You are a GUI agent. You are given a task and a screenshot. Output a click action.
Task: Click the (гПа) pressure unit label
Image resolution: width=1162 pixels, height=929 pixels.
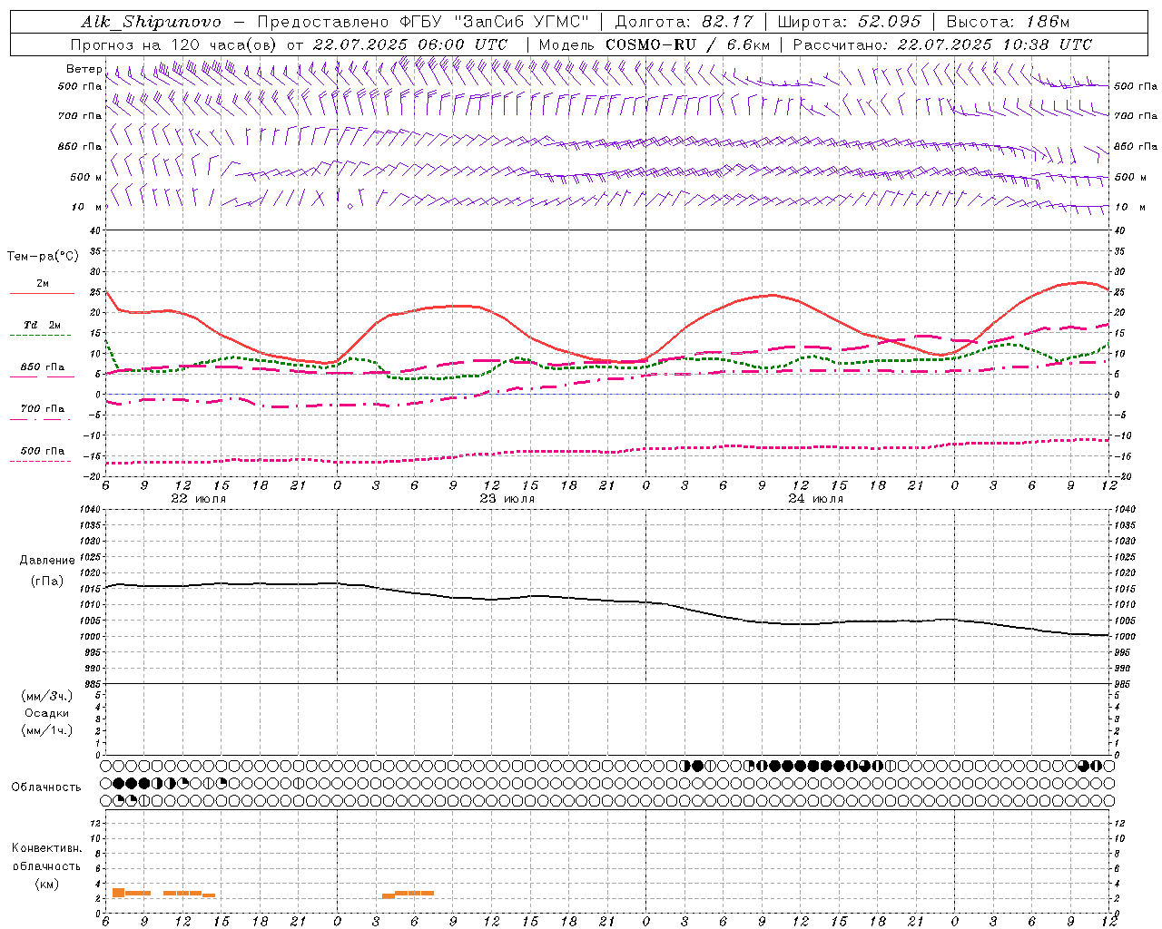[x=47, y=581]
